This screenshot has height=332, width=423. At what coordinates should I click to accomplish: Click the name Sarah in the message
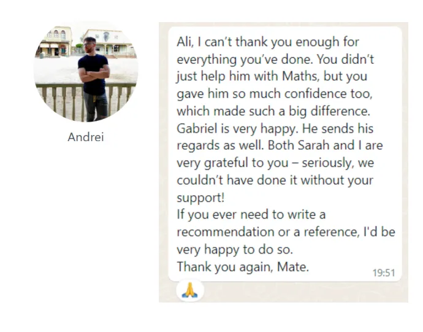(x=314, y=145)
